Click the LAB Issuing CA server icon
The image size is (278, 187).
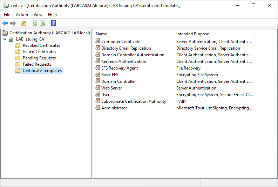pyautogui.click(x=11, y=39)
